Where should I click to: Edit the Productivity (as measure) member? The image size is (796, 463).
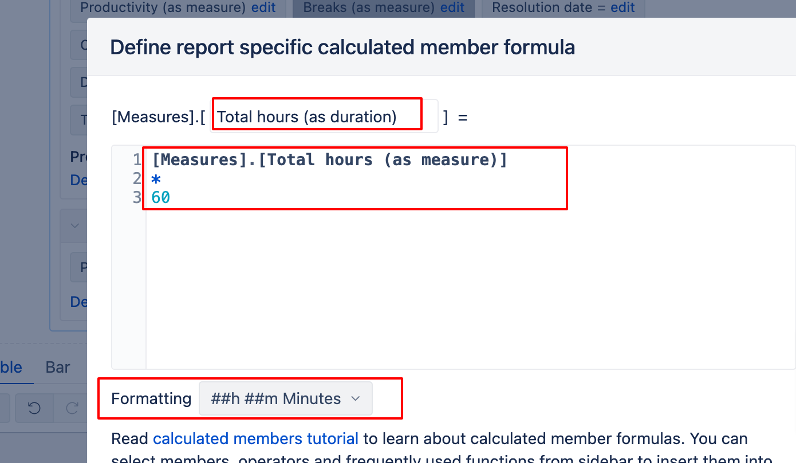263,7
